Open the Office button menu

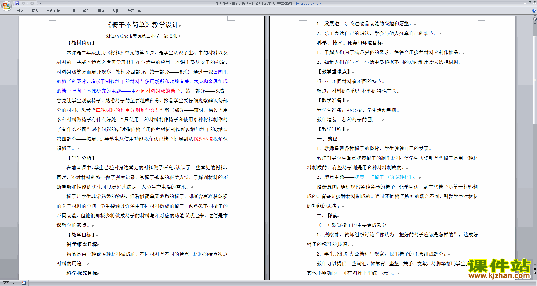coord(6,6)
